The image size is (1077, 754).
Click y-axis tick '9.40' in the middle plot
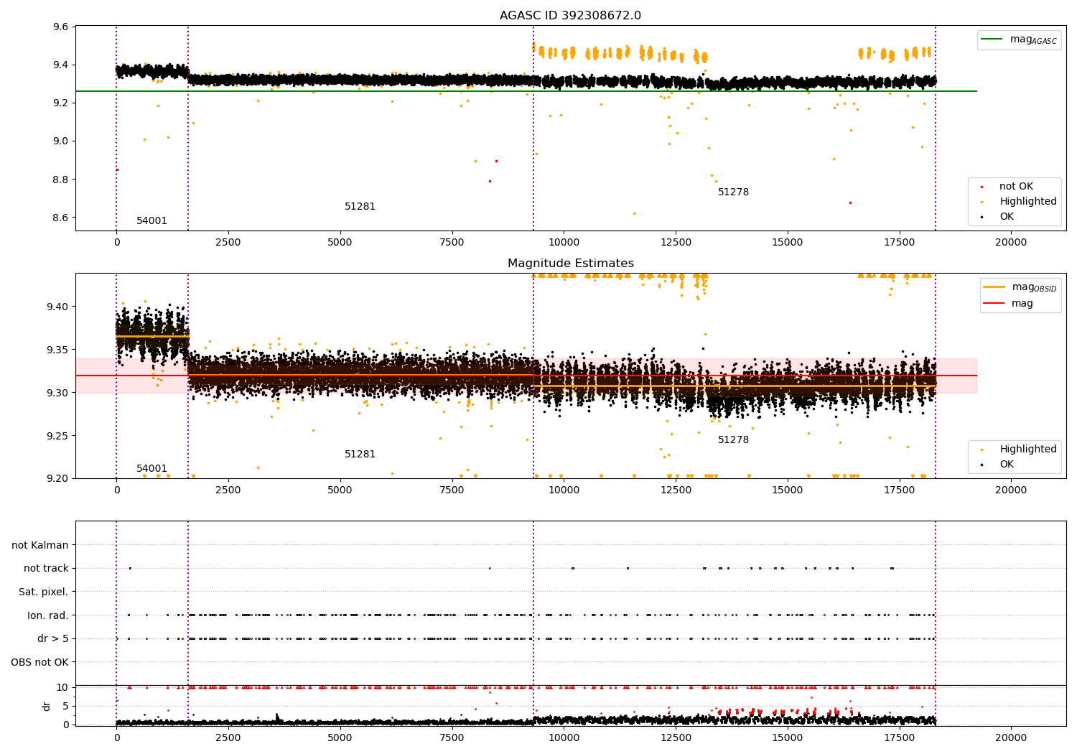pyautogui.click(x=58, y=307)
